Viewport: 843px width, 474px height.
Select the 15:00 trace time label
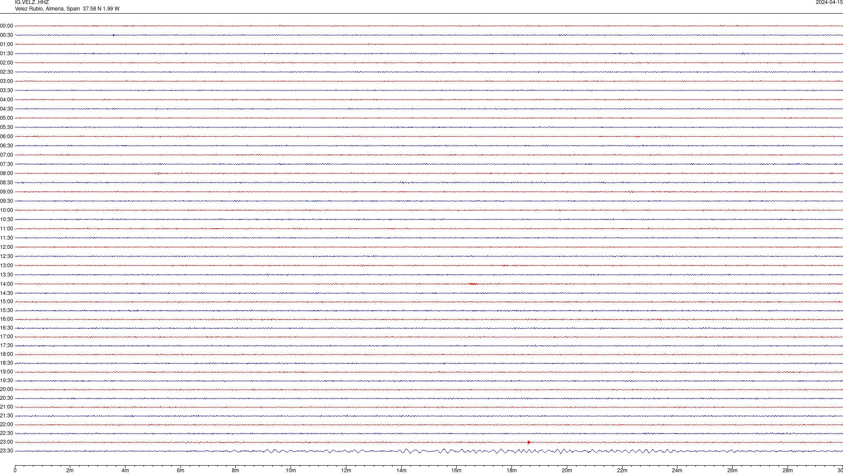(7, 302)
